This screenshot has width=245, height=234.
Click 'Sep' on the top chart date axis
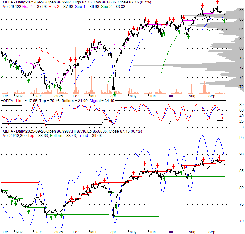212,96
